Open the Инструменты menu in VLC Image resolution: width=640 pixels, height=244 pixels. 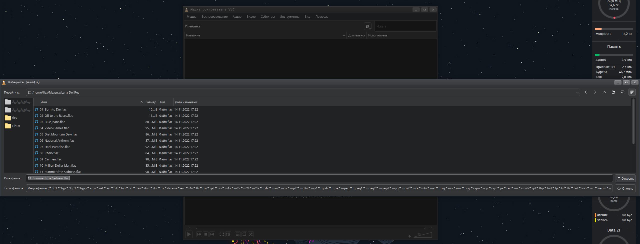[x=289, y=17]
